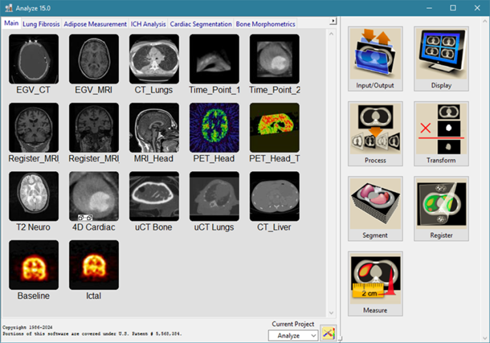
Task: Open the Cardiac Segmentation tab
Action: pos(201,24)
